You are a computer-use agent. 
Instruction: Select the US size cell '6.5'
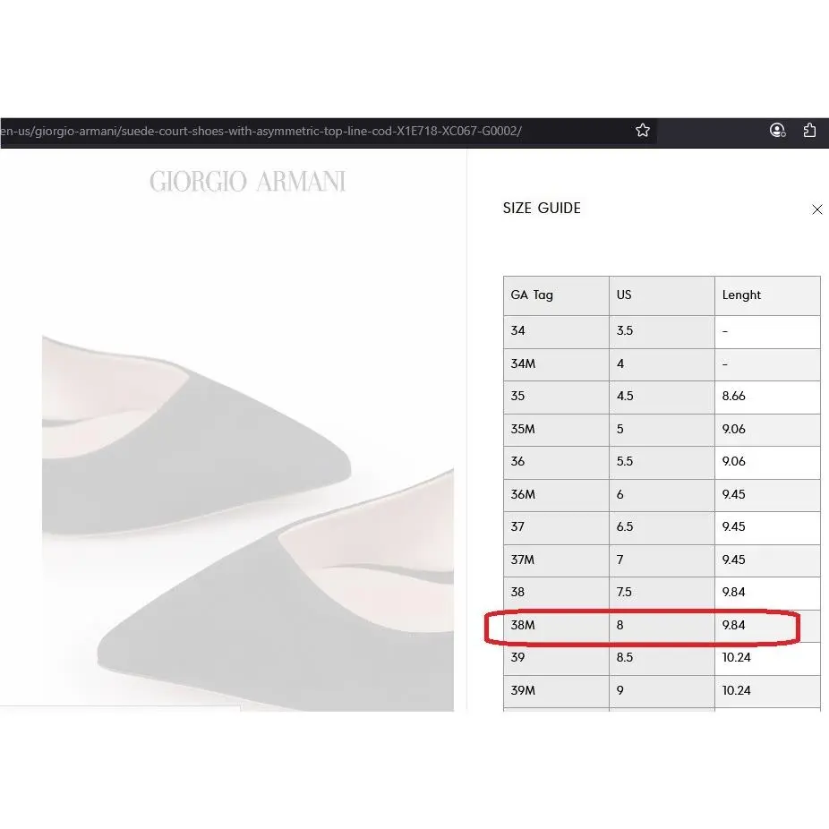click(x=662, y=527)
